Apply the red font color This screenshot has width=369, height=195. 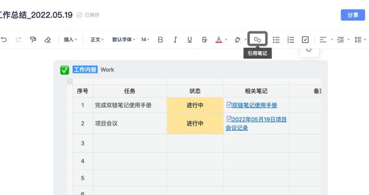coord(219,40)
